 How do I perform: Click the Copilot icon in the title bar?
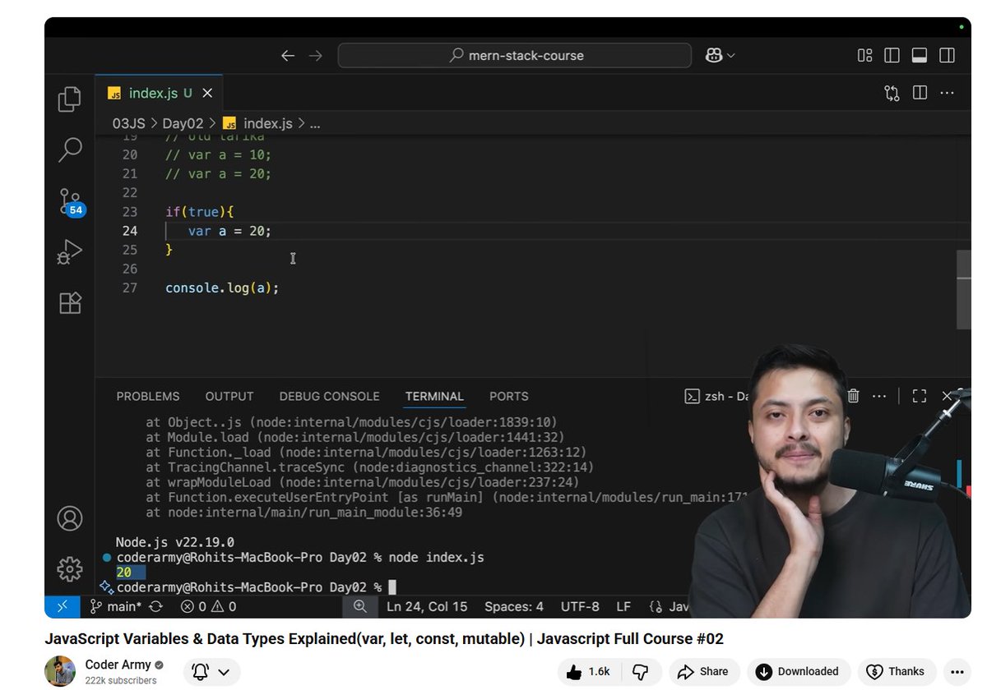point(713,55)
